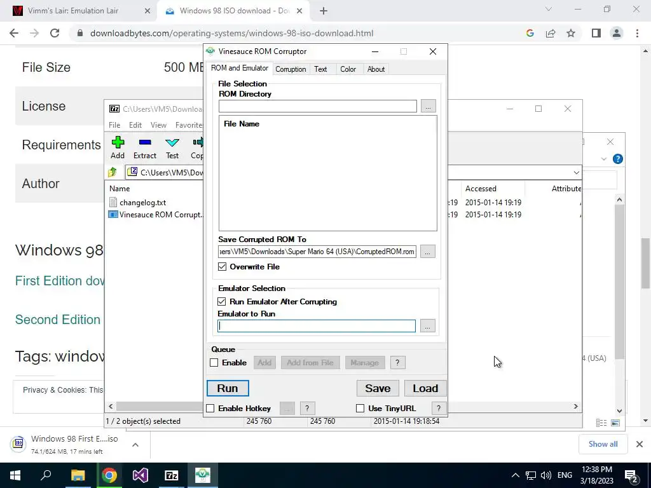
Task: Bookmark this page with star icon
Action: (571, 33)
